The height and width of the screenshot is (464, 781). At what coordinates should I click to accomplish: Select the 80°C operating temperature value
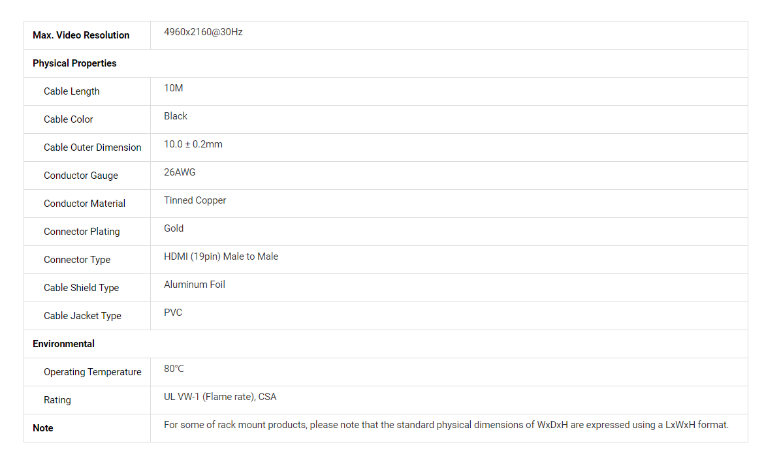coord(174,369)
